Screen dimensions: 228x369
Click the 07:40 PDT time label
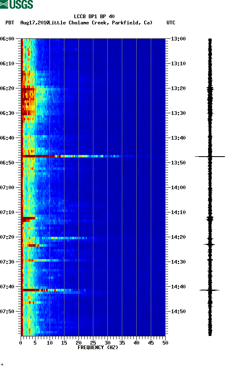point(7,287)
